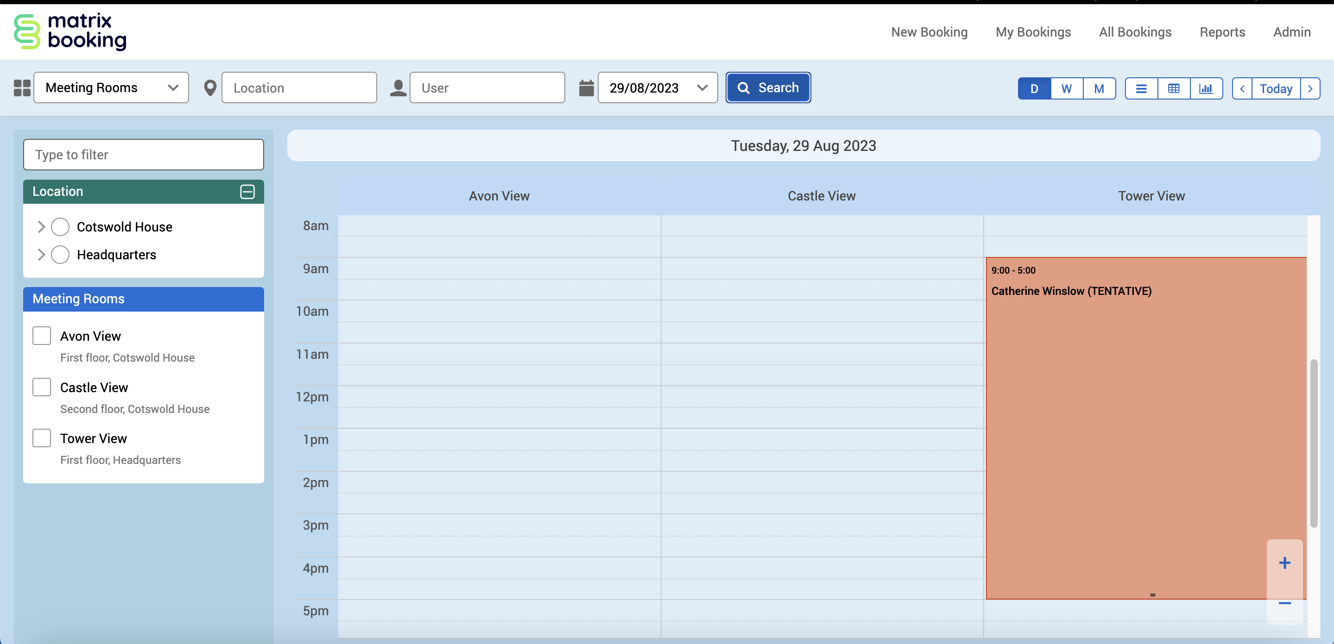
Task: Go to previous day arrow
Action: click(x=1242, y=88)
